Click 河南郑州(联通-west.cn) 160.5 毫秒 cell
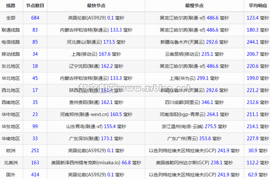This screenshot has width=270, height=179. (96, 114)
